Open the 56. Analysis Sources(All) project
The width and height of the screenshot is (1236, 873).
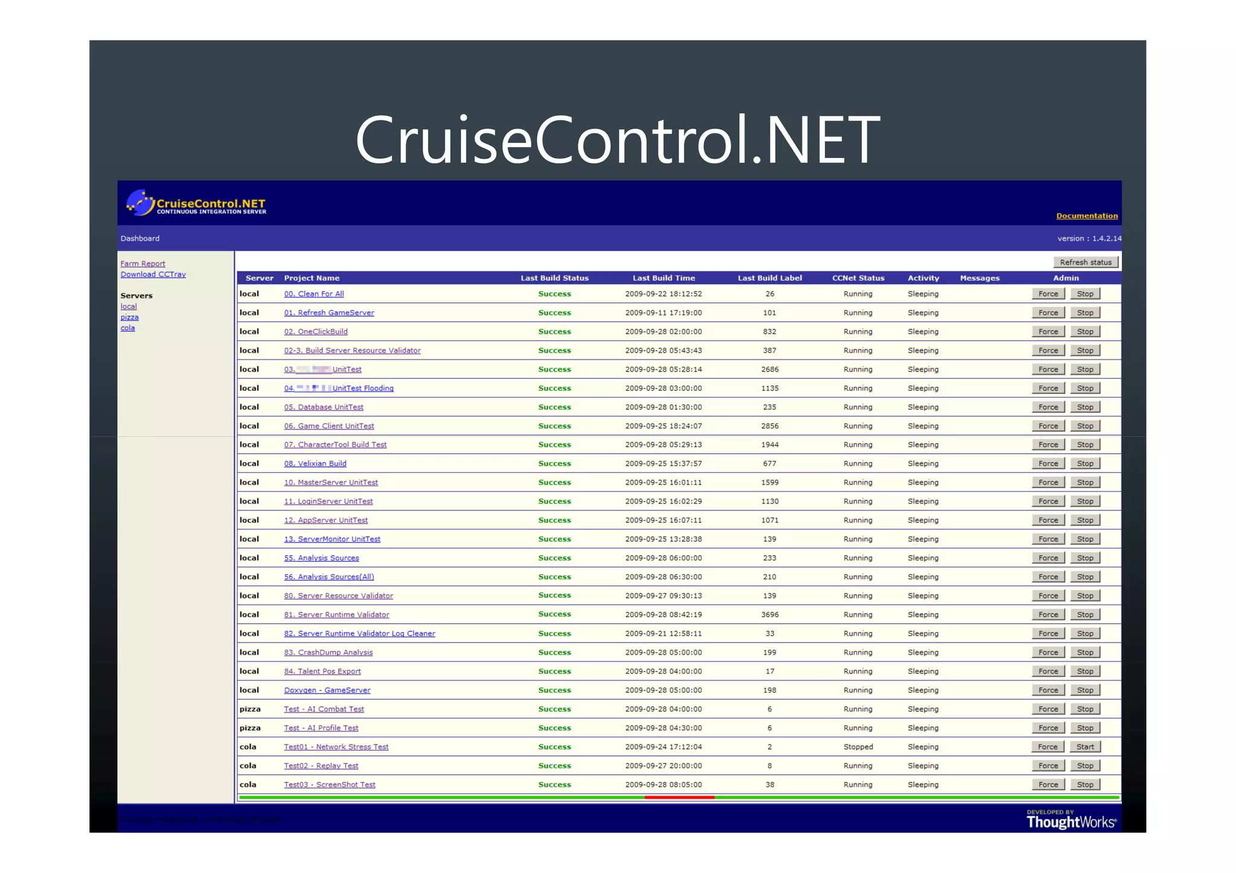(329, 577)
